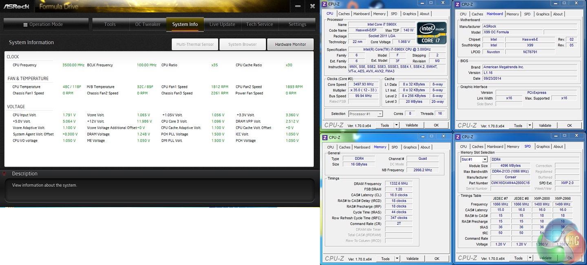This screenshot has width=587, height=265.
Task: Click the Z icon in CPU-Z Mainboard window title
Action: point(458,4)
